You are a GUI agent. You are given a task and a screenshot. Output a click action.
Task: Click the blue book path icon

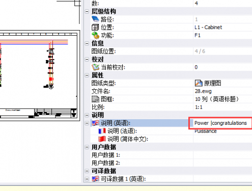[95, 19]
